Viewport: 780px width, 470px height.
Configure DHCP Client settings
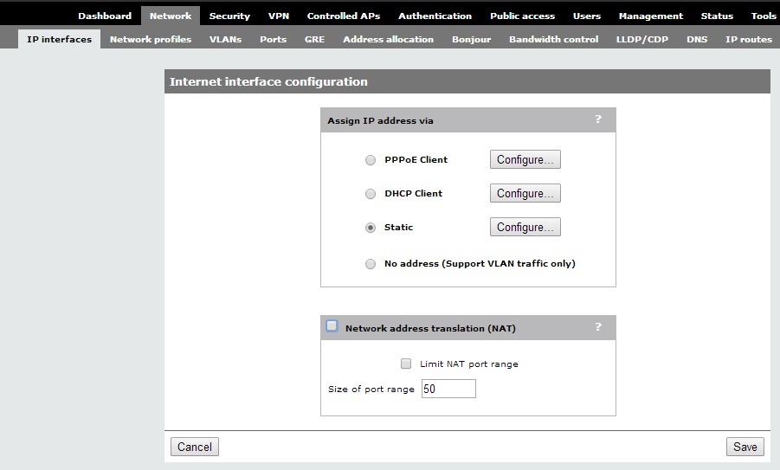click(525, 193)
